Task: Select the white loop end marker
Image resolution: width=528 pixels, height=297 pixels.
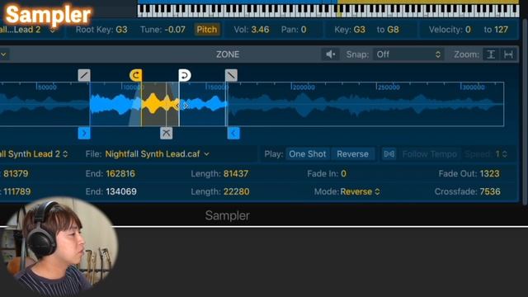Action: pyautogui.click(x=185, y=75)
